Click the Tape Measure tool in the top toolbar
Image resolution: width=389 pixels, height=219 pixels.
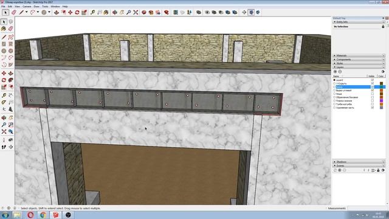(x=92, y=12)
